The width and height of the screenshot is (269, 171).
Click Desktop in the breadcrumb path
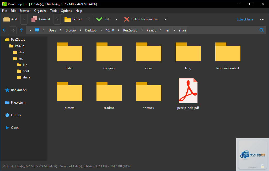tap(91, 30)
